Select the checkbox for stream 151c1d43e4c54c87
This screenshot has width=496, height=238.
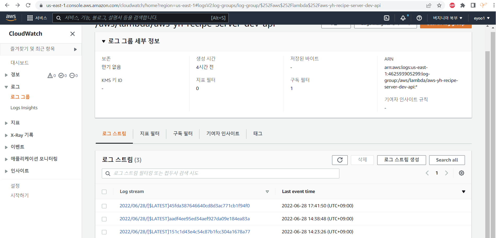click(104, 232)
